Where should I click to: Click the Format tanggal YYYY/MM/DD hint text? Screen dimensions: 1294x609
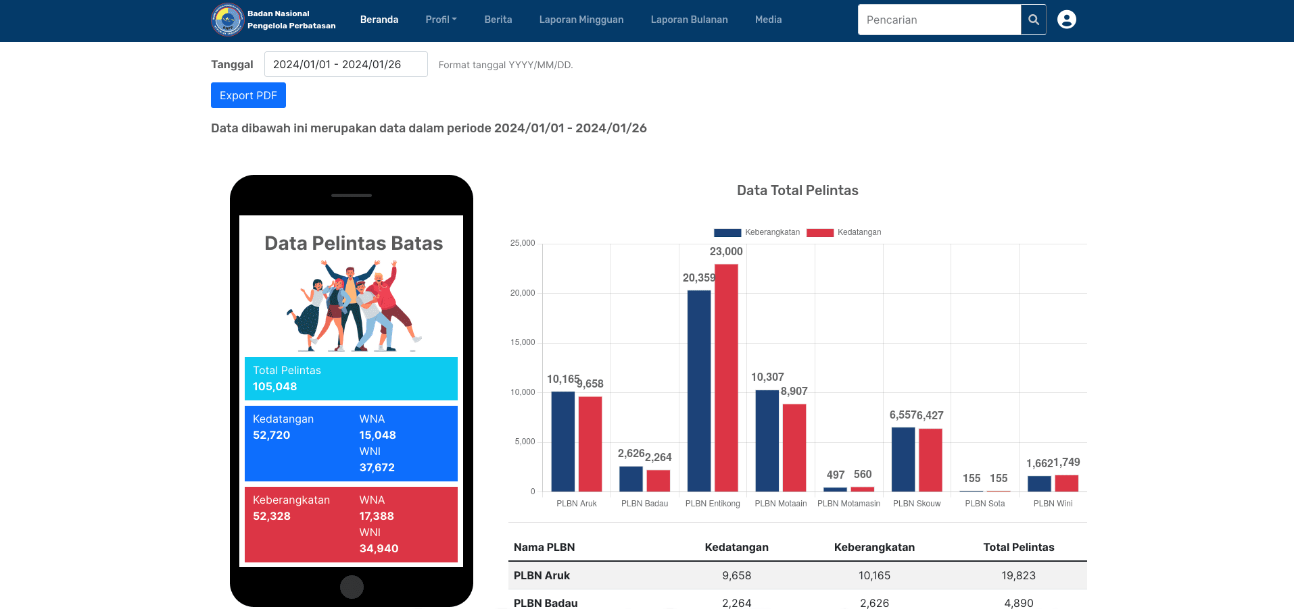pos(506,65)
